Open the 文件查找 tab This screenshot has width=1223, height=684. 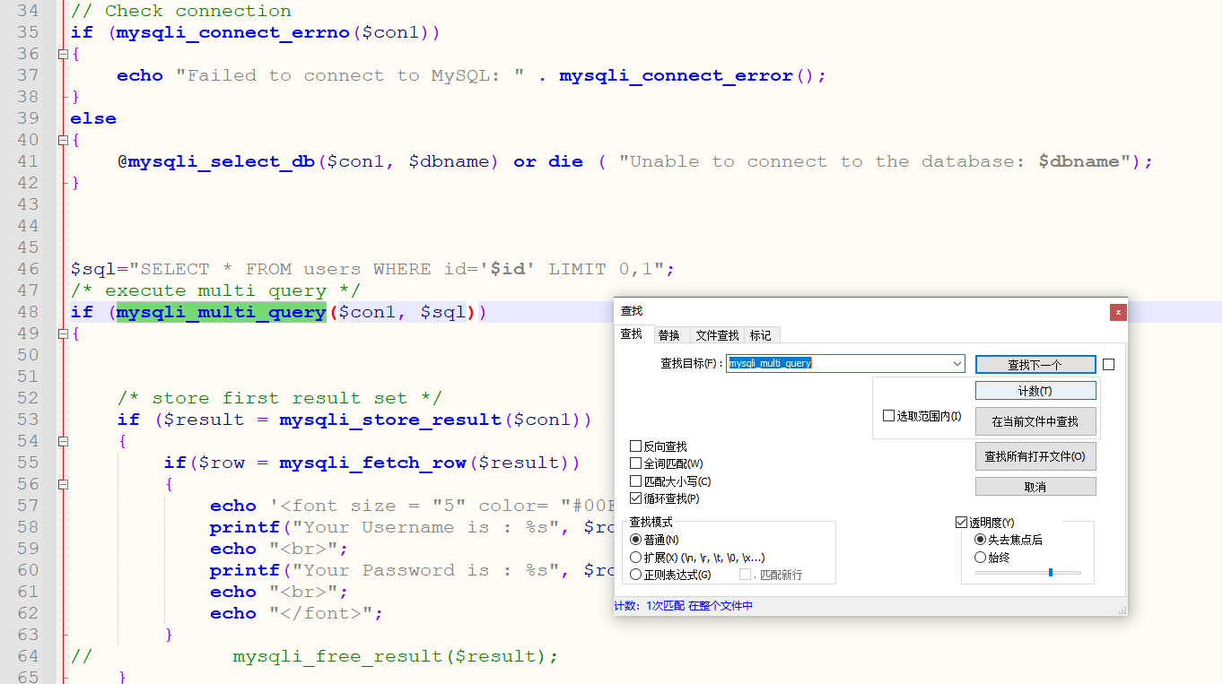[717, 335]
